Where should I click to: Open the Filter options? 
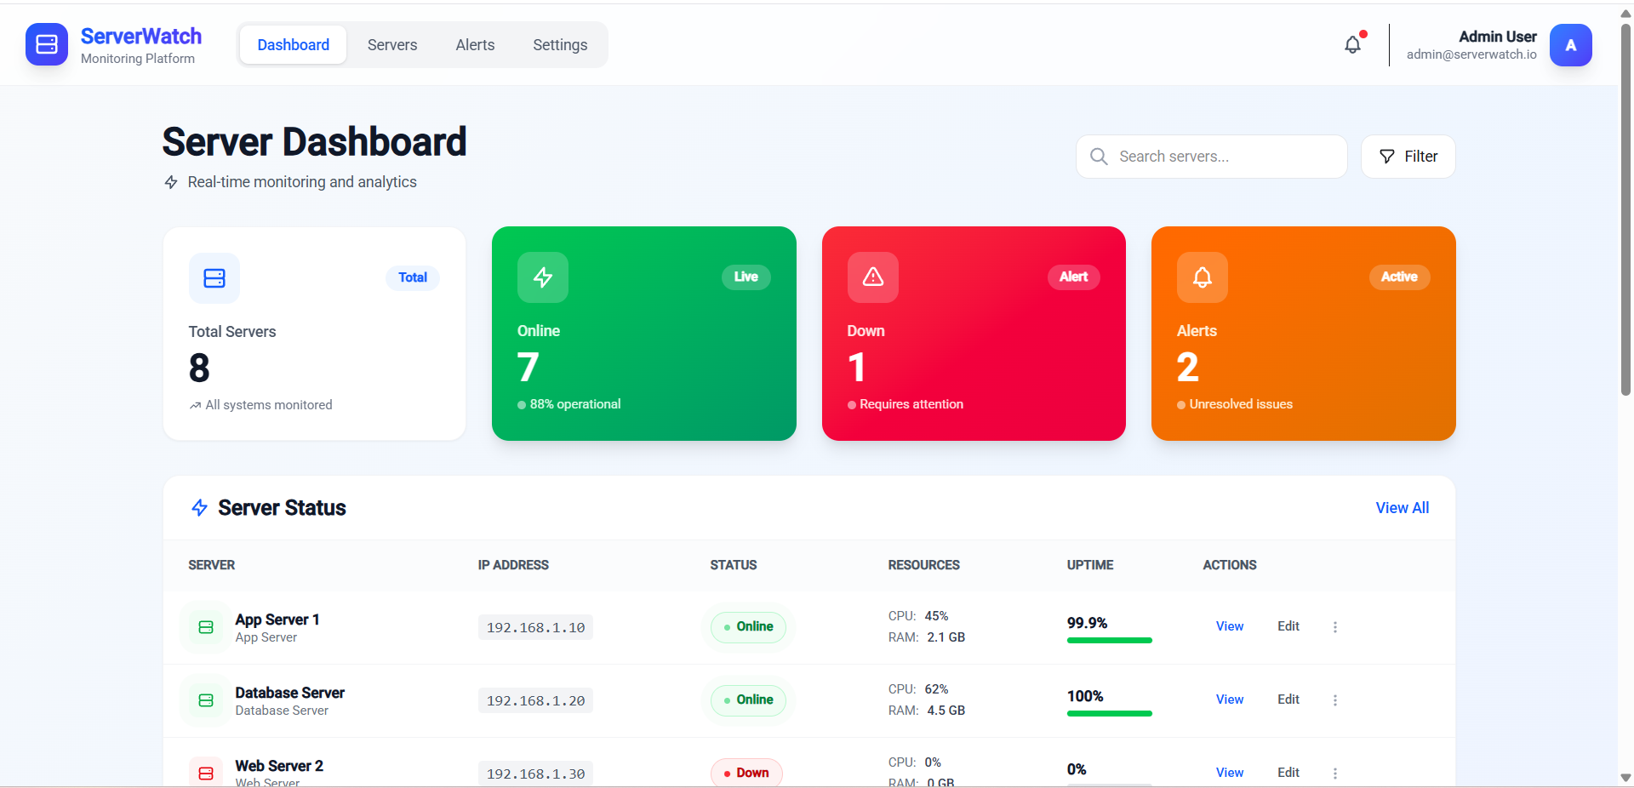click(1408, 157)
